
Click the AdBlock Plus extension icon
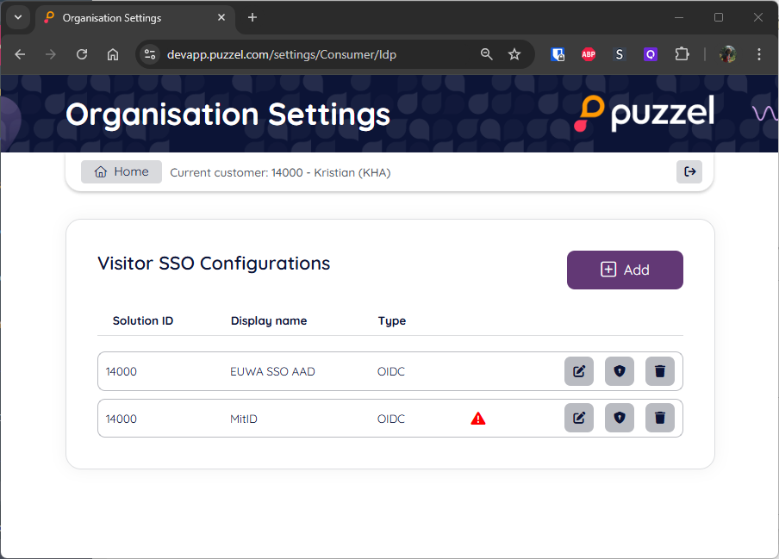point(589,54)
